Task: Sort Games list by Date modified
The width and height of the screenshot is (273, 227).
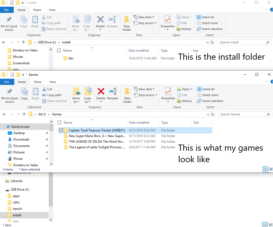Action: click(139, 122)
